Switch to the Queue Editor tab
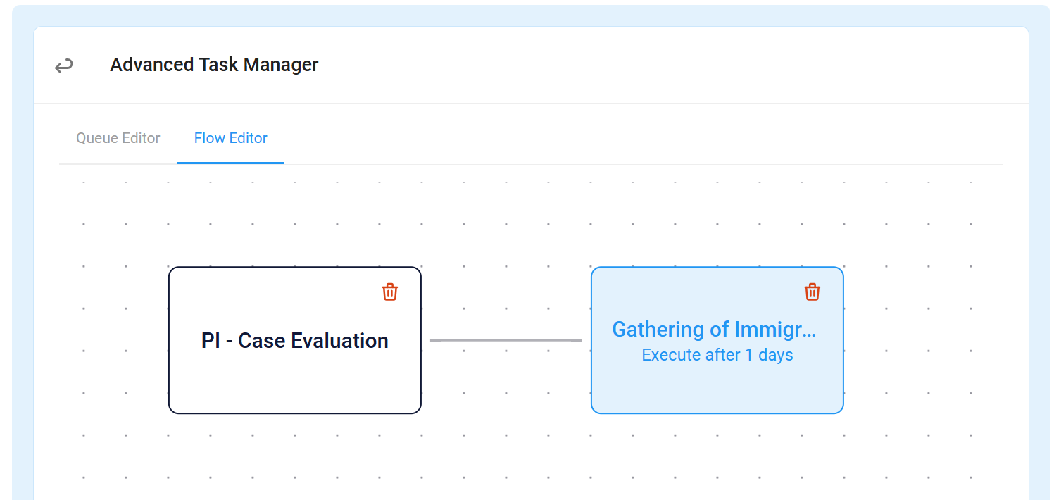The image size is (1054, 500). pos(118,138)
